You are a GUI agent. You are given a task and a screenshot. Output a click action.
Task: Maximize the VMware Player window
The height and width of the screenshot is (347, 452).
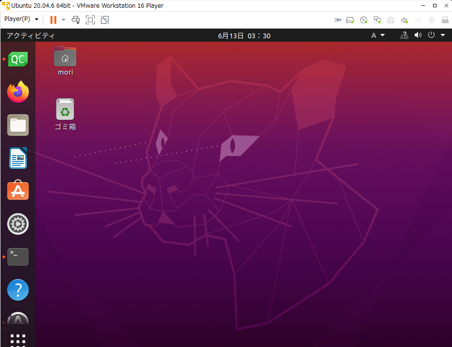[x=435, y=5]
